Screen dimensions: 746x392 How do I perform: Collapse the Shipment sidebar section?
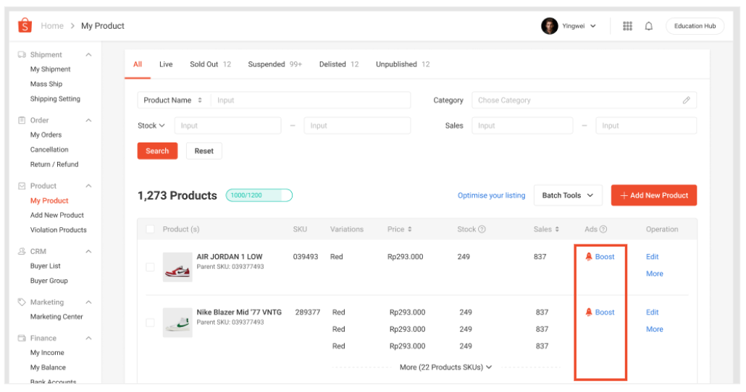(88, 55)
